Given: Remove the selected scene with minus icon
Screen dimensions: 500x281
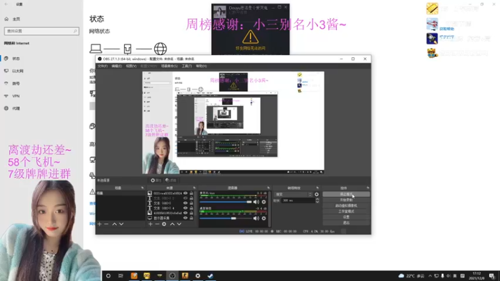Looking at the screenshot, I should (x=106, y=224).
